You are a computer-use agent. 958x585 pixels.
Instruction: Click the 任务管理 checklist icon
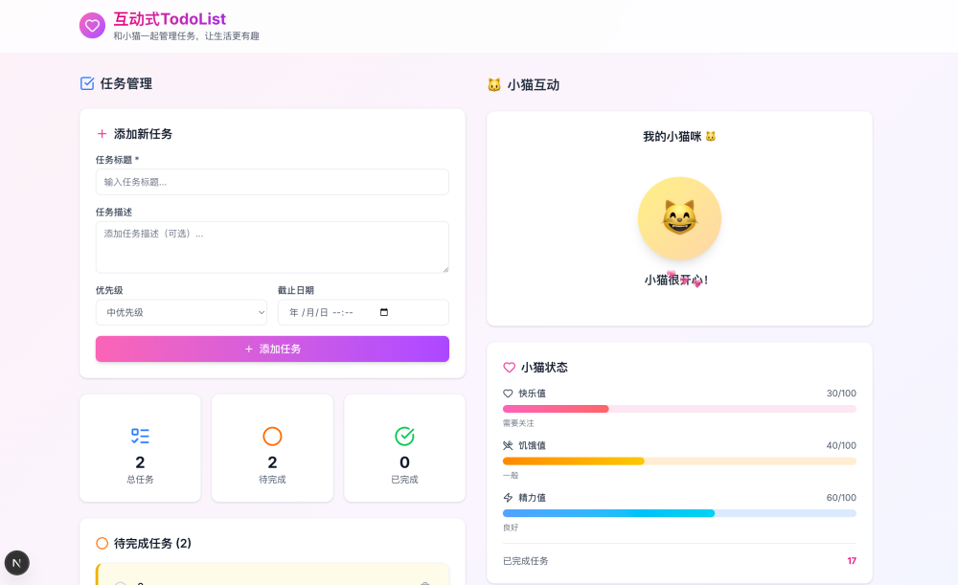[85, 84]
